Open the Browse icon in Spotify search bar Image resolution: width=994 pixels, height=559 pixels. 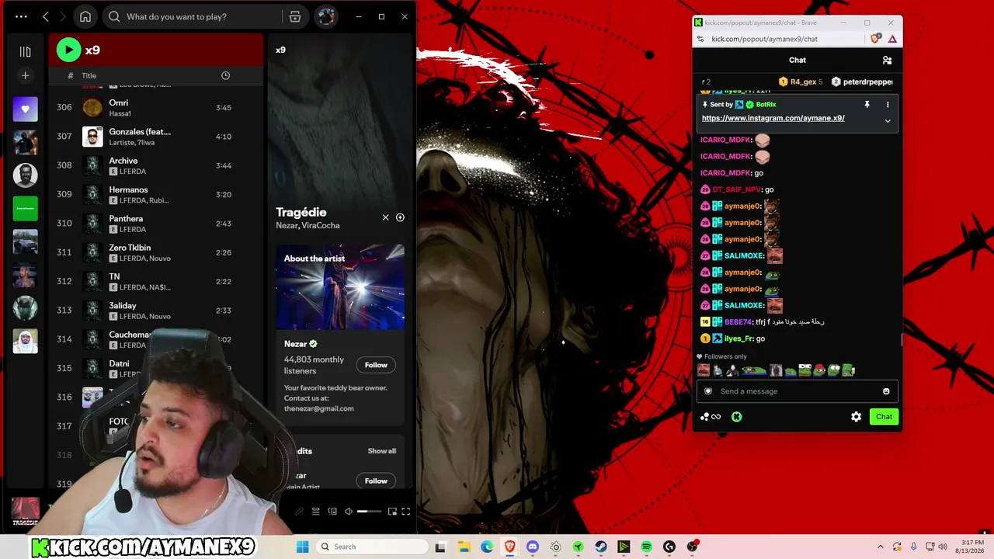tap(295, 16)
